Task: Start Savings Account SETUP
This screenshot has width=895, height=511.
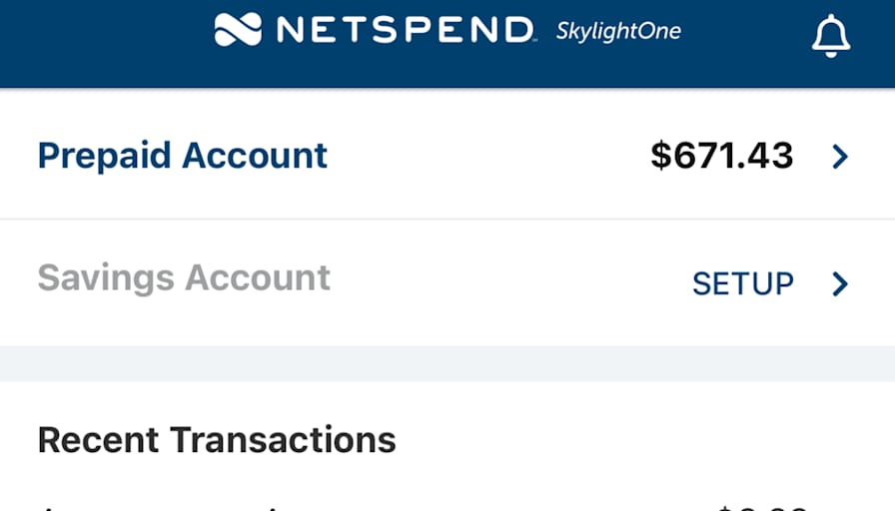Action: coord(742,283)
